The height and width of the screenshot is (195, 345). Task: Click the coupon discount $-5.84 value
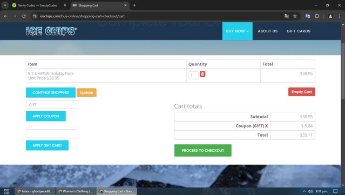(307, 126)
